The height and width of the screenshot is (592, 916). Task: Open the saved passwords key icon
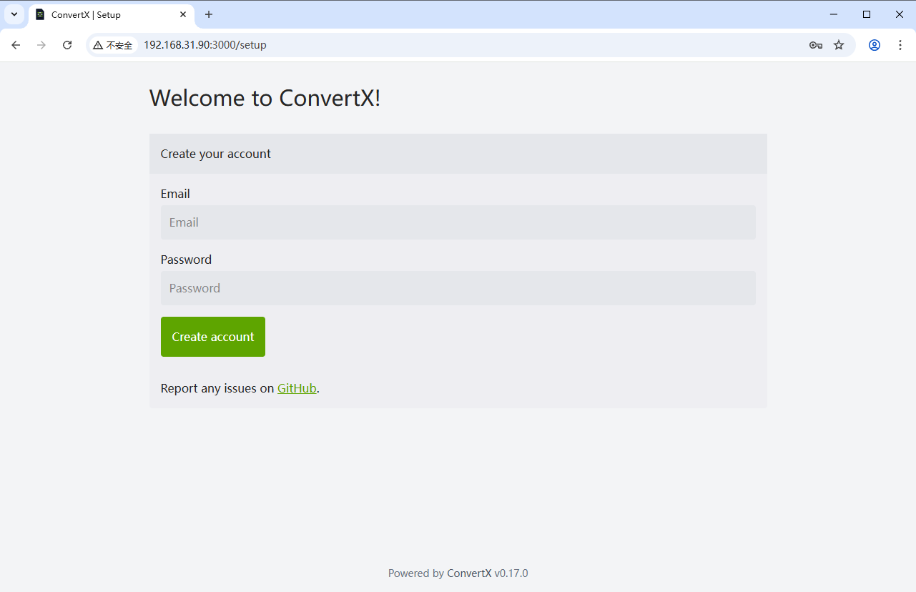(x=816, y=45)
